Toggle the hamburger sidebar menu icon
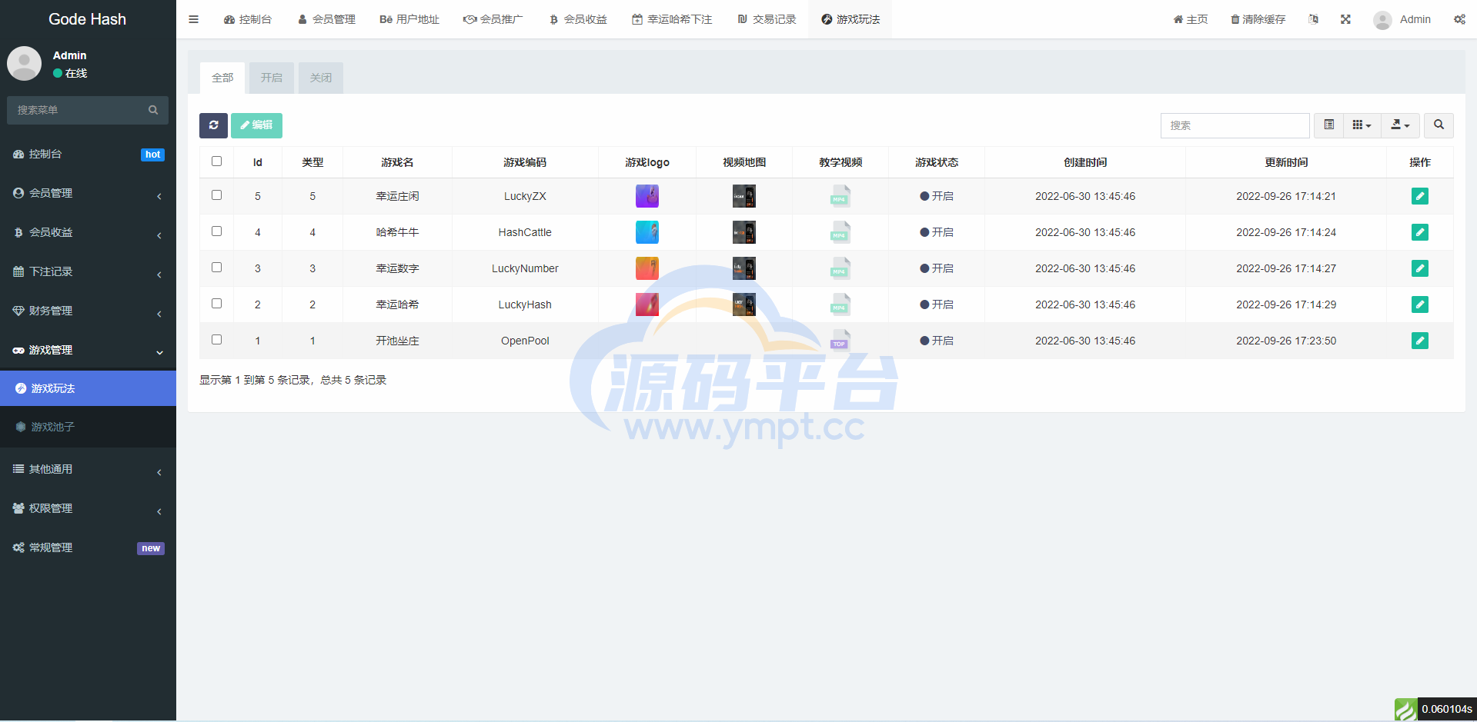Image resolution: width=1477 pixels, height=722 pixels. click(x=194, y=19)
